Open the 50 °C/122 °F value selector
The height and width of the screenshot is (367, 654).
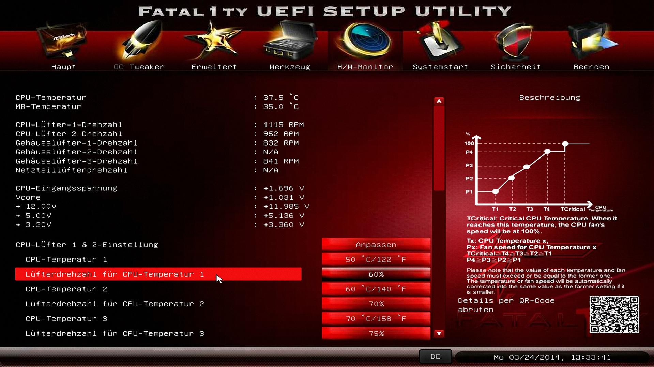376,260
